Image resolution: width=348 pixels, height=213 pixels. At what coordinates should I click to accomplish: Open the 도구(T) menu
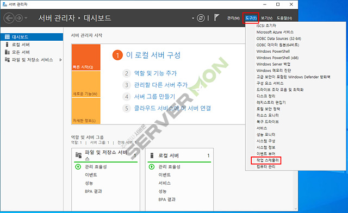[x=251, y=18]
